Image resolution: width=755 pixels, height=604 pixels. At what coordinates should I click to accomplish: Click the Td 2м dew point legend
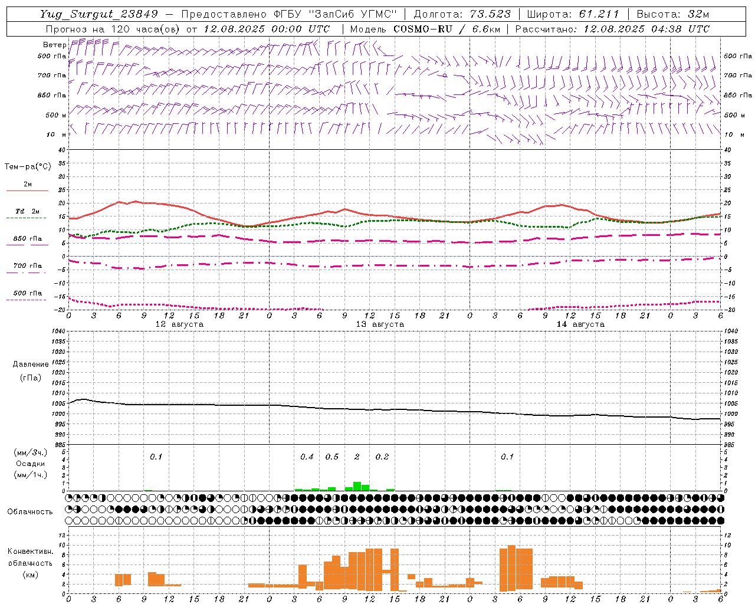pyautogui.click(x=27, y=211)
